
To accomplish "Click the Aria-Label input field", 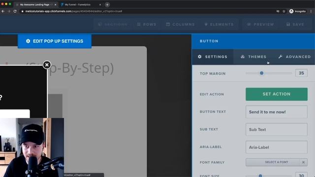I will [x=277, y=147].
